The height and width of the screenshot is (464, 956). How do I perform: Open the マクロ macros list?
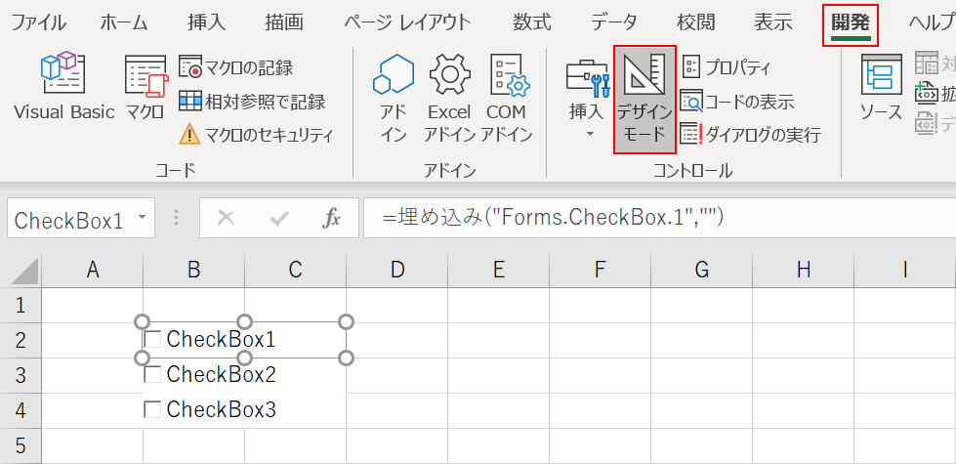[145, 89]
